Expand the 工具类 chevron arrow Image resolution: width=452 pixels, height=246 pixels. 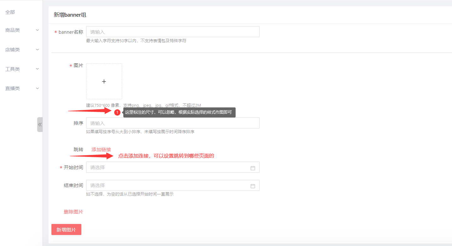[38, 69]
